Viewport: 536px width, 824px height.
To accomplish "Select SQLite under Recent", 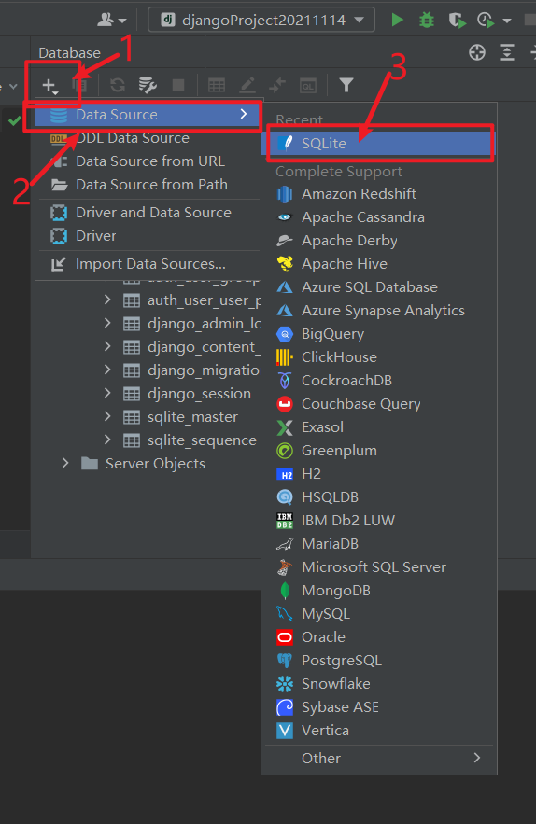I will coord(379,143).
